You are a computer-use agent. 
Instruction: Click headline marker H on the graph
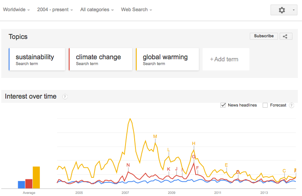[x=193, y=143]
